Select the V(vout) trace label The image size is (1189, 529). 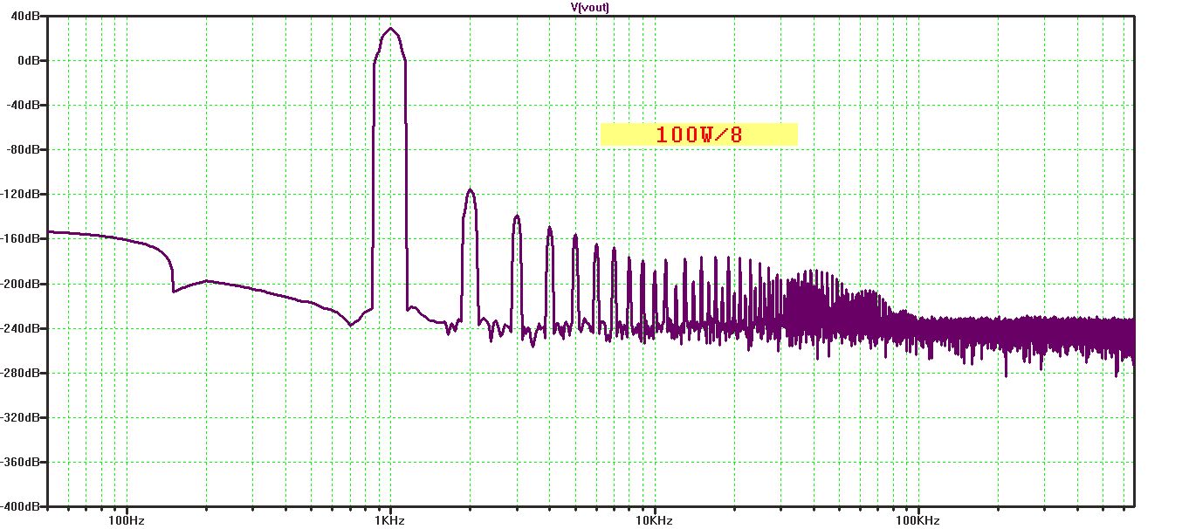589,7
